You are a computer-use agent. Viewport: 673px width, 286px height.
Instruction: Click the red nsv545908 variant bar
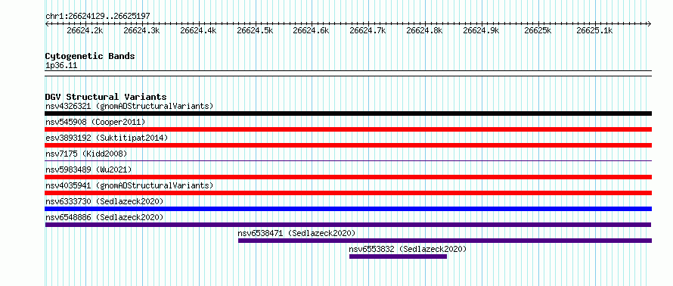(348, 129)
